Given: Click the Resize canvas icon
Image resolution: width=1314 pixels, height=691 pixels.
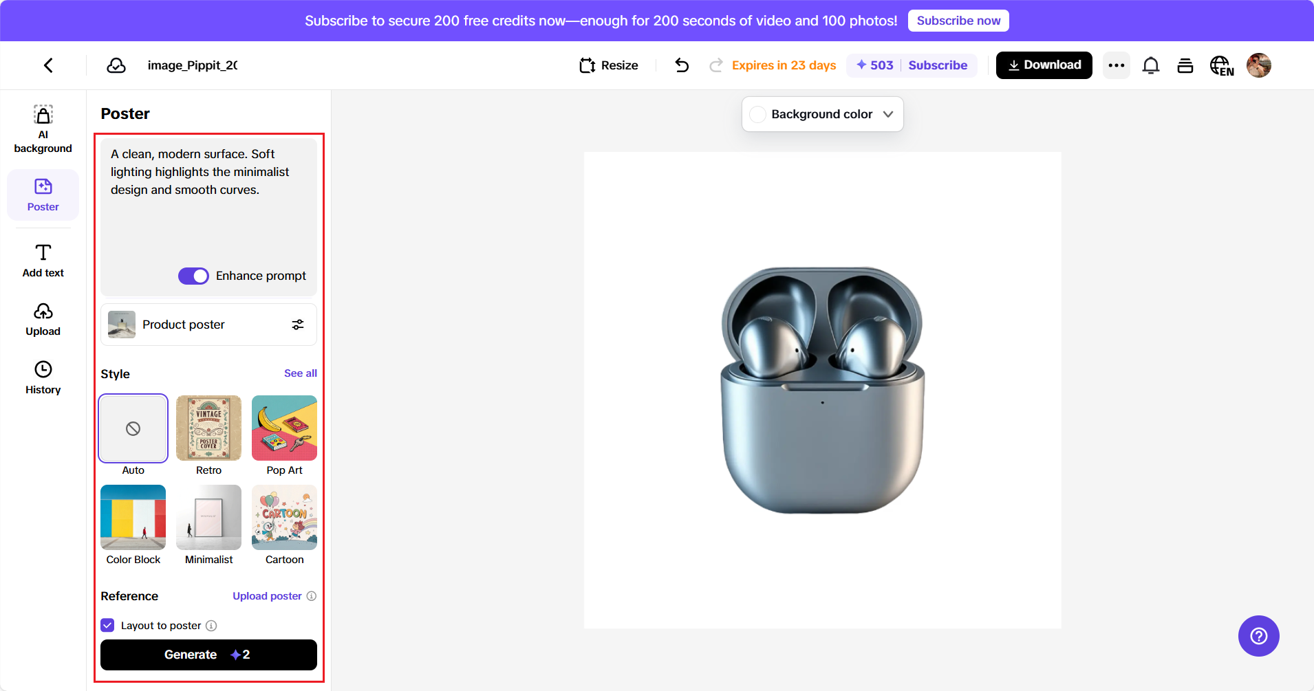Looking at the screenshot, I should [587, 65].
